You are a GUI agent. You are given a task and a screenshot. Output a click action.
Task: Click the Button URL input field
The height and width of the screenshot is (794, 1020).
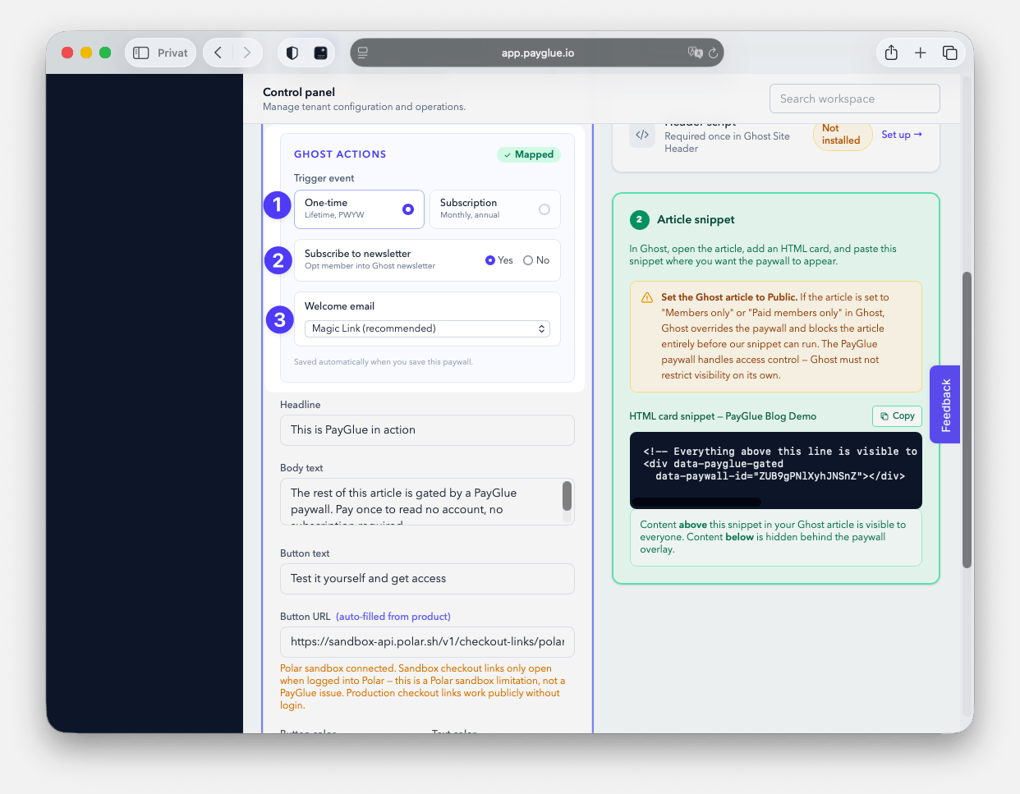(x=427, y=642)
